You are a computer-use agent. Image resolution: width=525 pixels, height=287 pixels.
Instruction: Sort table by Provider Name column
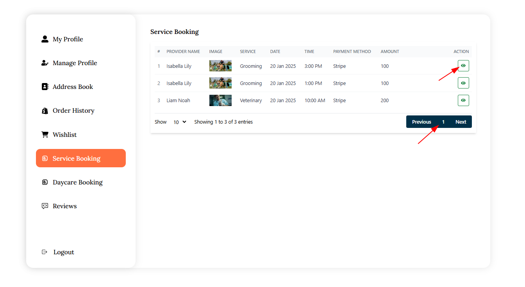[x=183, y=51]
